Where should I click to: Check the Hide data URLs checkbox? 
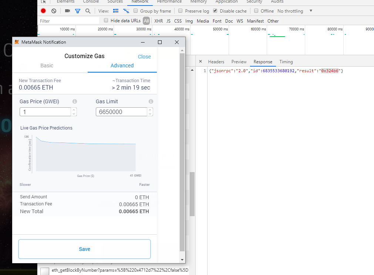click(x=106, y=20)
